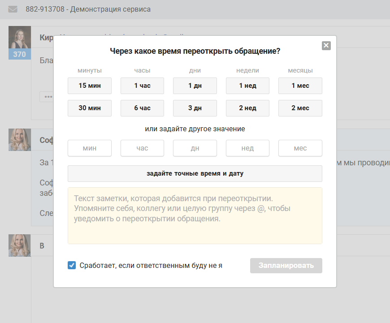Focus the custom мин input field

point(89,148)
